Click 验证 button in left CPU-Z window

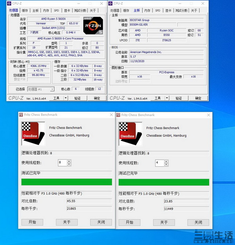pyautogui.click(x=78, y=98)
